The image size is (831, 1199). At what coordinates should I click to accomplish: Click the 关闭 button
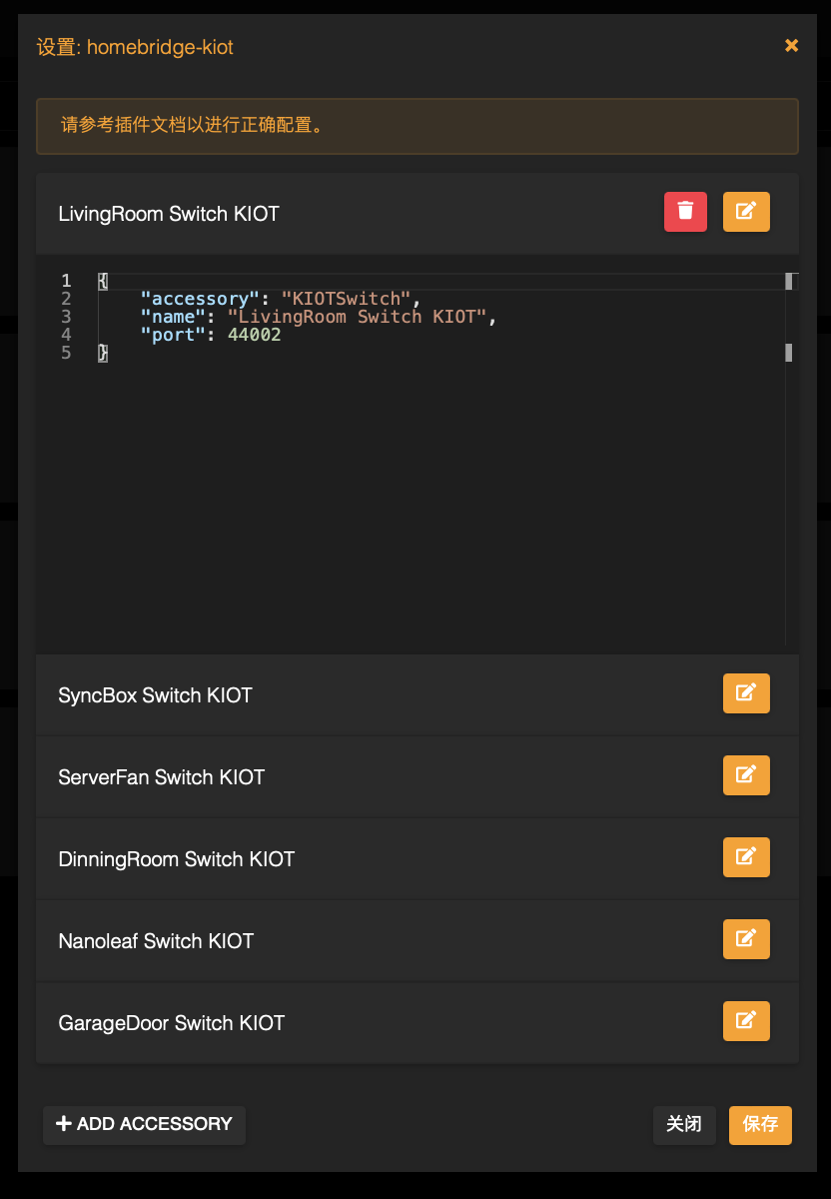(684, 1125)
